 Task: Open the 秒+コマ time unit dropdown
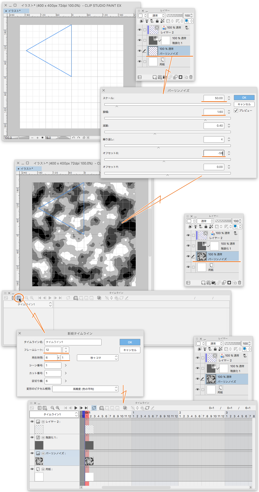[x=98, y=358]
